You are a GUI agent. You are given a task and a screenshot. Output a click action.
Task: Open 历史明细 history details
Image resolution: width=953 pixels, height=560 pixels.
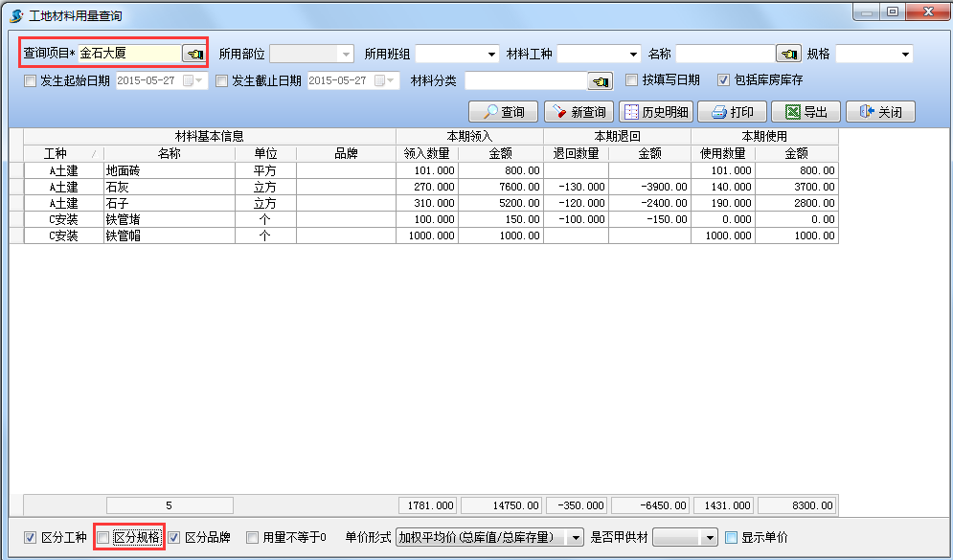(x=656, y=112)
